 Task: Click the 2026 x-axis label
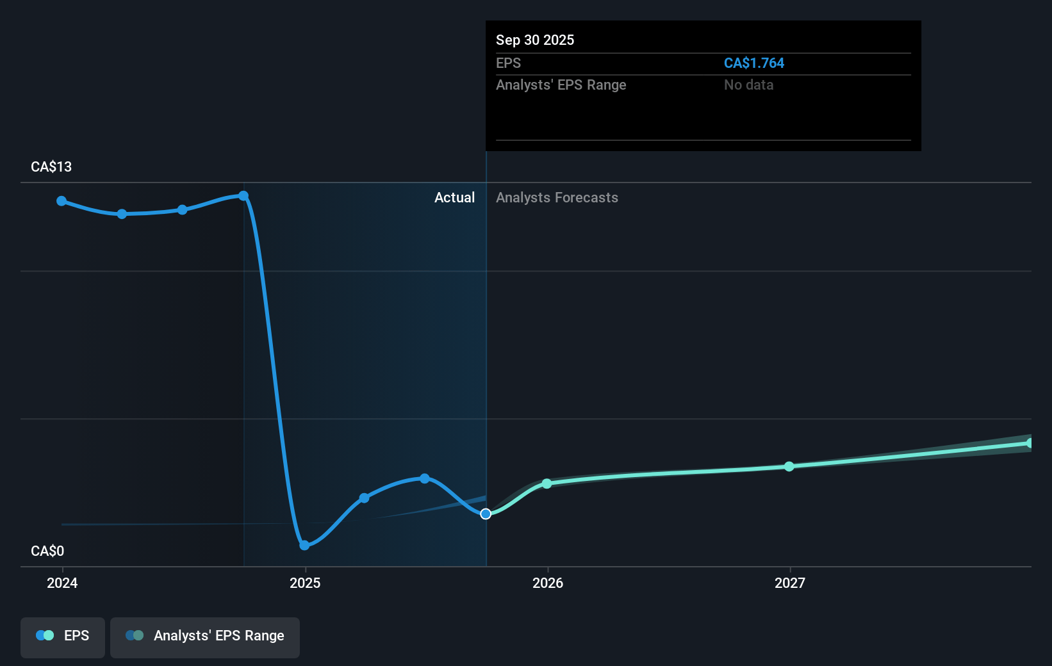point(548,583)
